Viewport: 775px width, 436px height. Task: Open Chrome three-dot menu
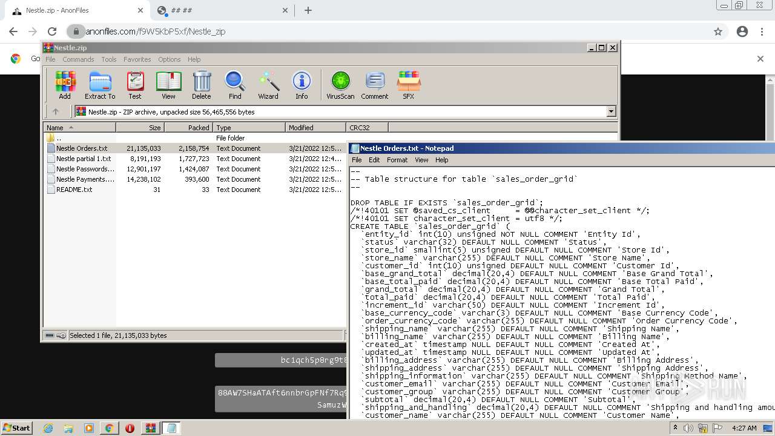pos(762,31)
